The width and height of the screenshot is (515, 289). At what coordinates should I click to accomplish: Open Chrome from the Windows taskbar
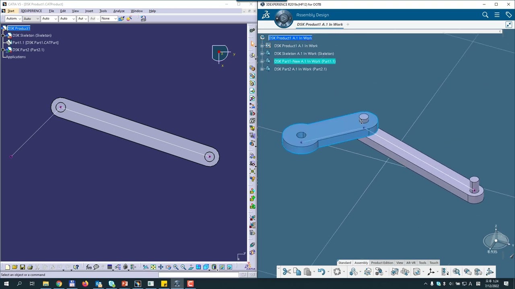pyautogui.click(x=59, y=284)
